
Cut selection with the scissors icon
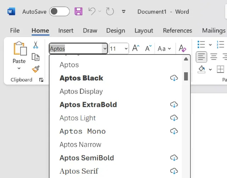35,45
